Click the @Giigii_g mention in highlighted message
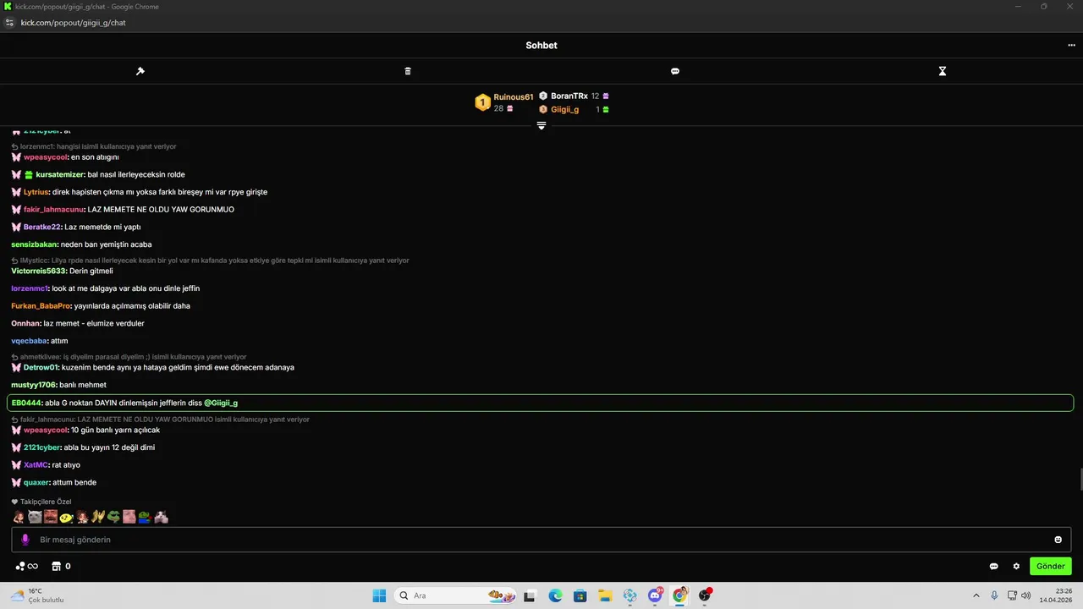 (x=221, y=403)
